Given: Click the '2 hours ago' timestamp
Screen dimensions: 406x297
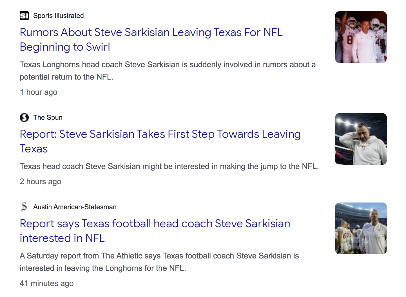Looking at the screenshot, I should [x=41, y=182].
